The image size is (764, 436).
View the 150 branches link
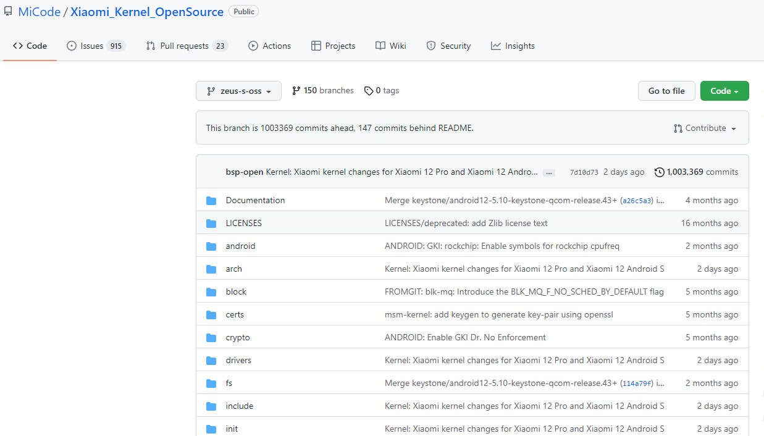tap(323, 91)
